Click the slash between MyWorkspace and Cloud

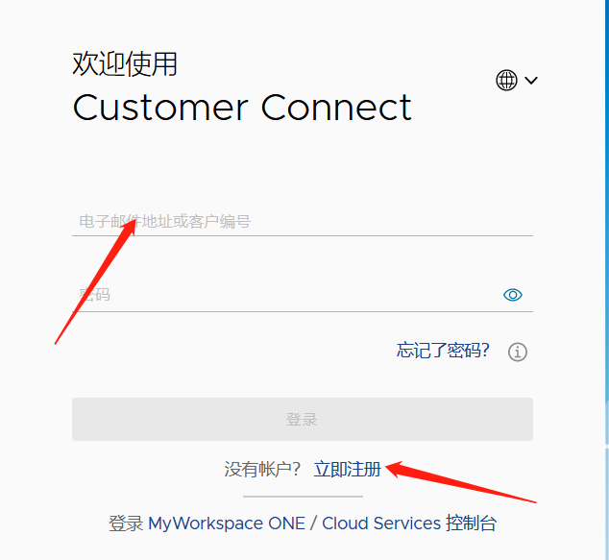pyautogui.click(x=313, y=523)
